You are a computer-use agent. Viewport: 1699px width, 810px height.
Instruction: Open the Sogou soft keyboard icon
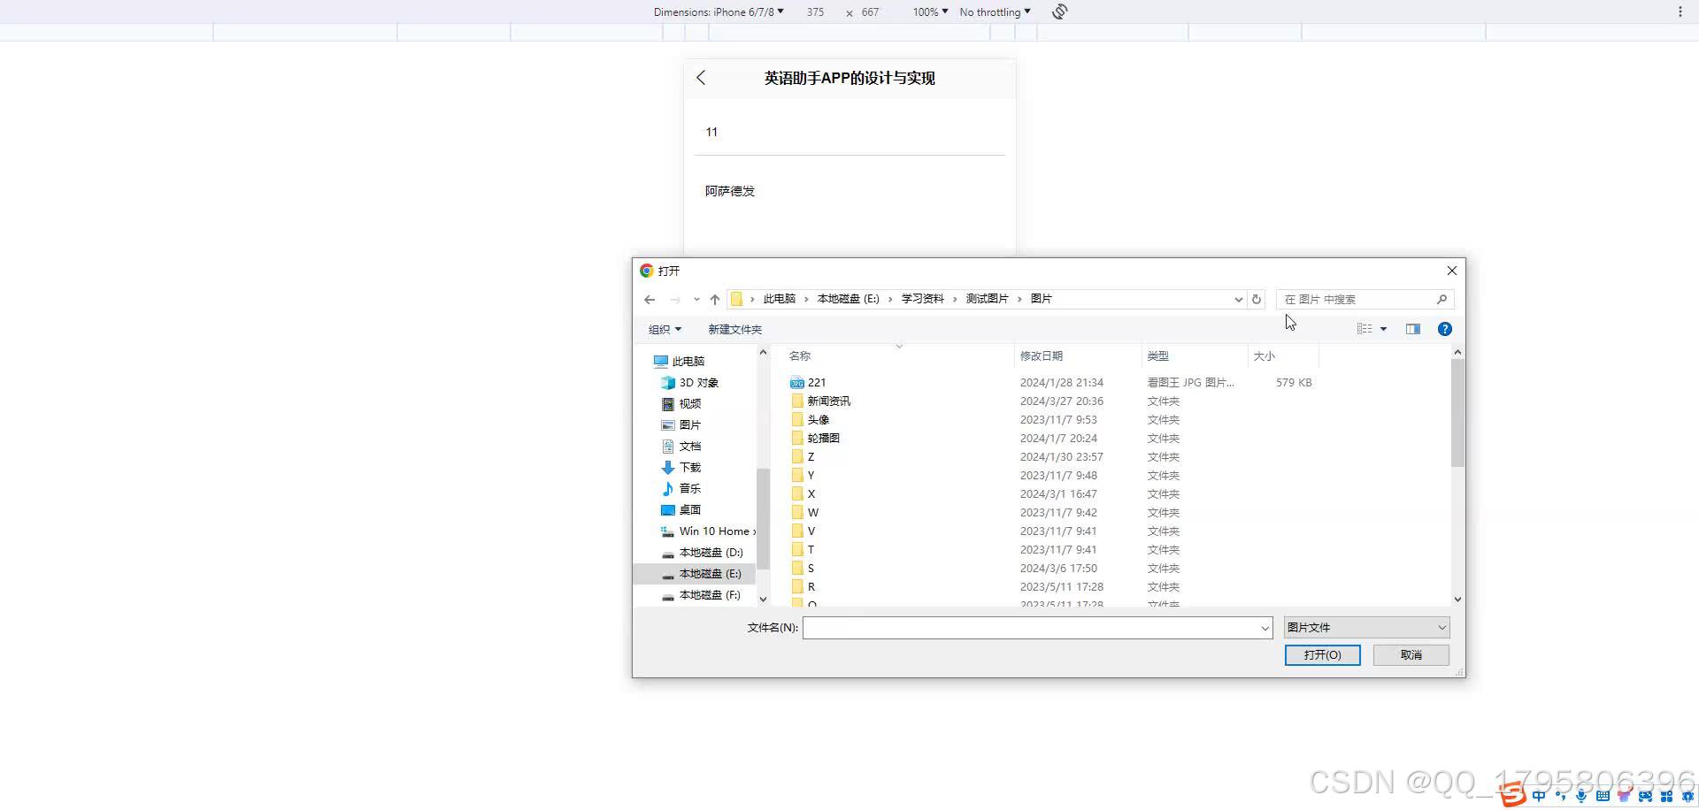[x=1603, y=797]
